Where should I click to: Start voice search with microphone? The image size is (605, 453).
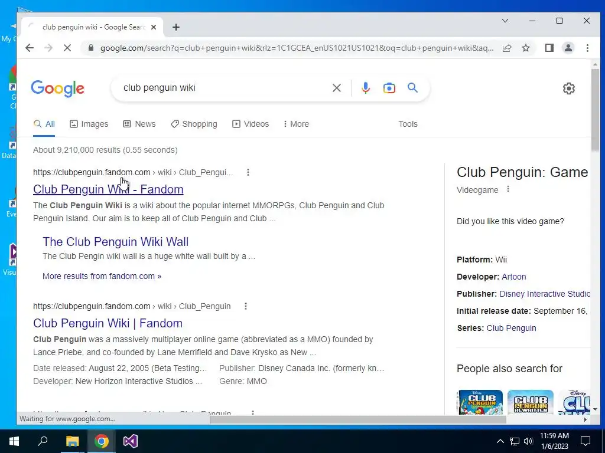point(365,88)
